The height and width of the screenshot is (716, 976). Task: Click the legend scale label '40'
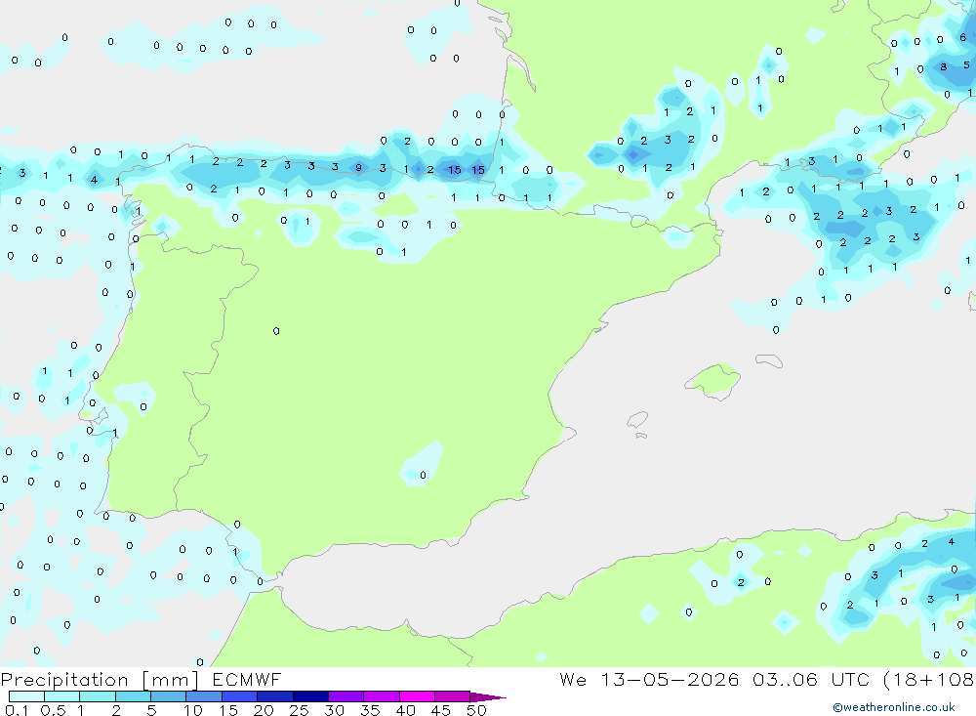[x=405, y=710]
